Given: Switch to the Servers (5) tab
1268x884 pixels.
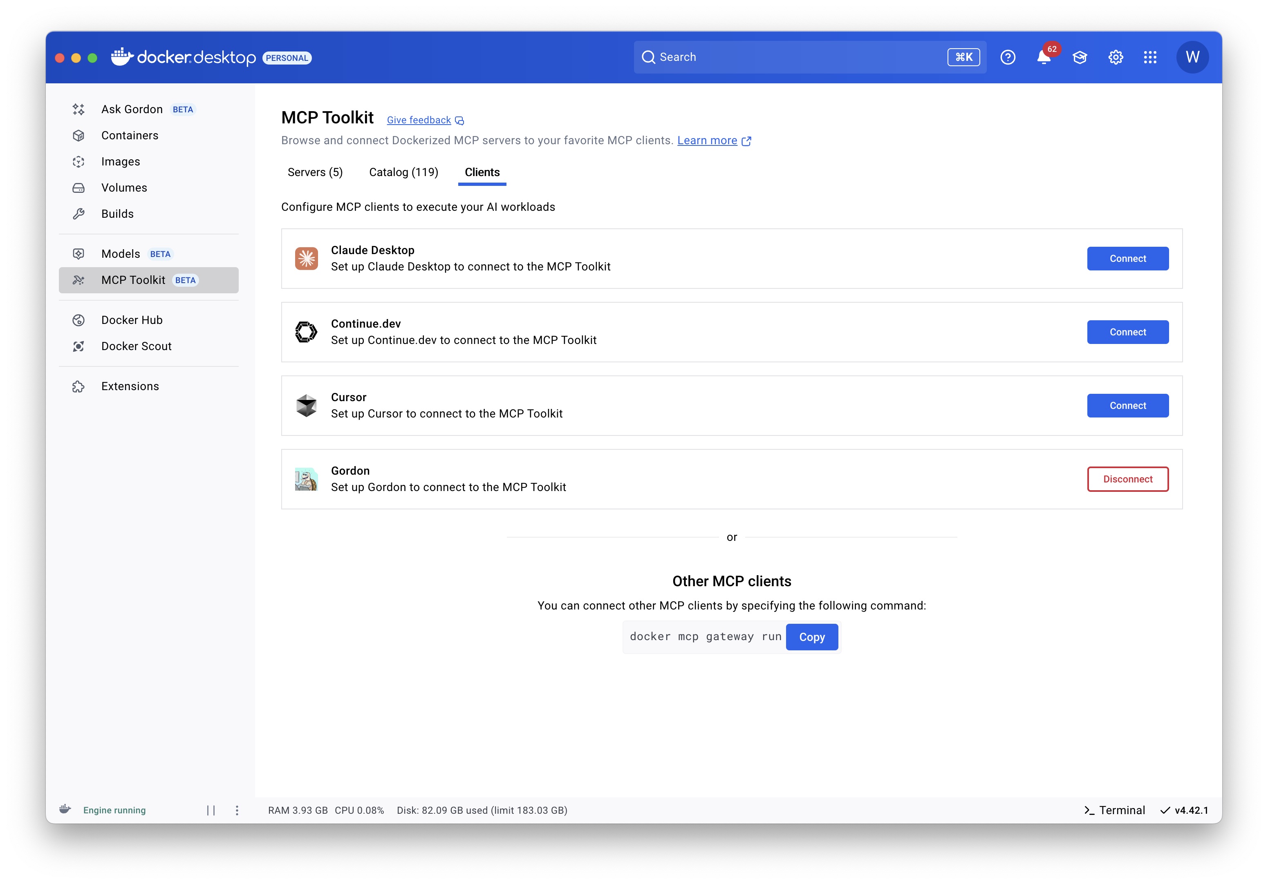Looking at the screenshot, I should [x=315, y=172].
